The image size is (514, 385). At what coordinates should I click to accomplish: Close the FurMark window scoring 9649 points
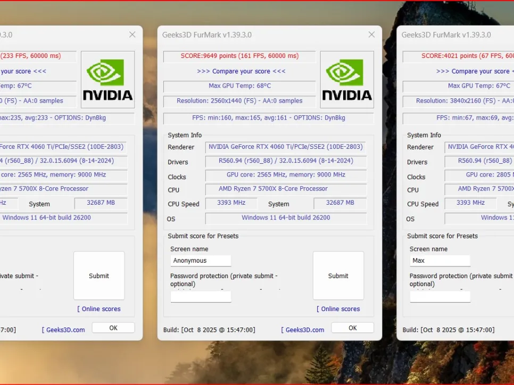pos(372,35)
